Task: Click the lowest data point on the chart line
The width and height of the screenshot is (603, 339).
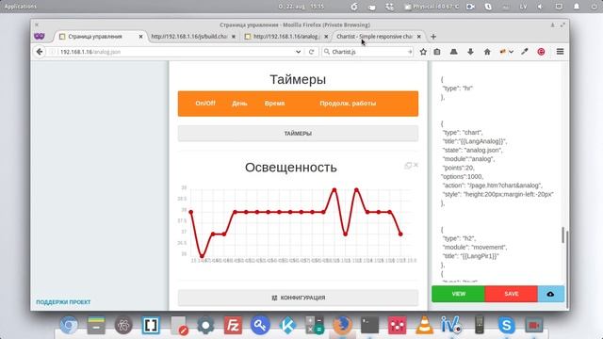Action: [202, 256]
